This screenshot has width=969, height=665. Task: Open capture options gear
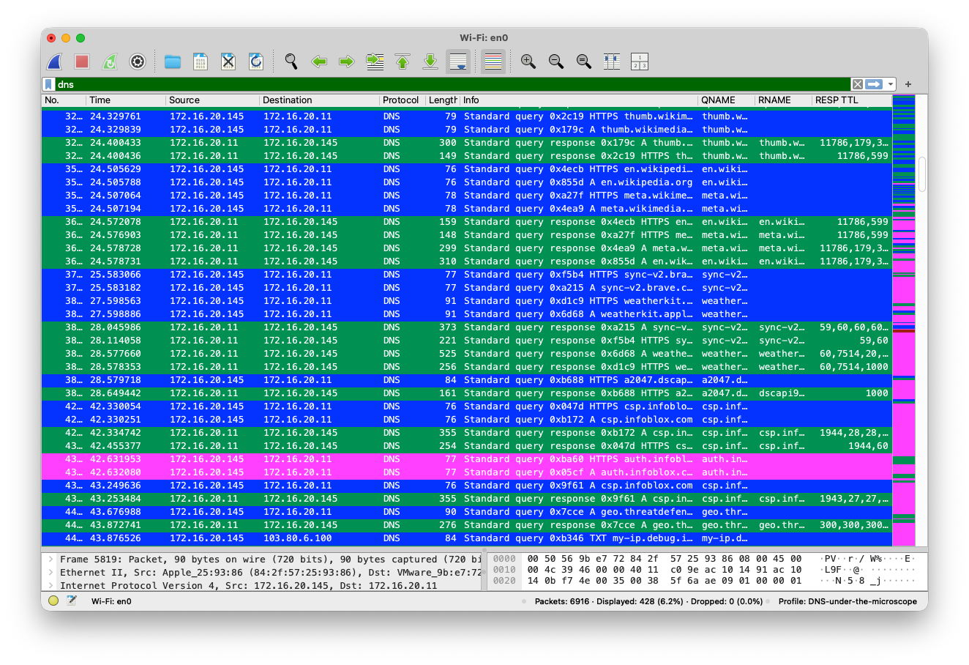pos(138,62)
